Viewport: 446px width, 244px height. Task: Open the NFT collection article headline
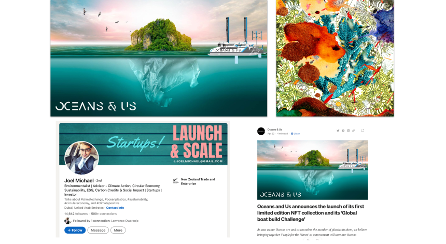click(x=311, y=213)
